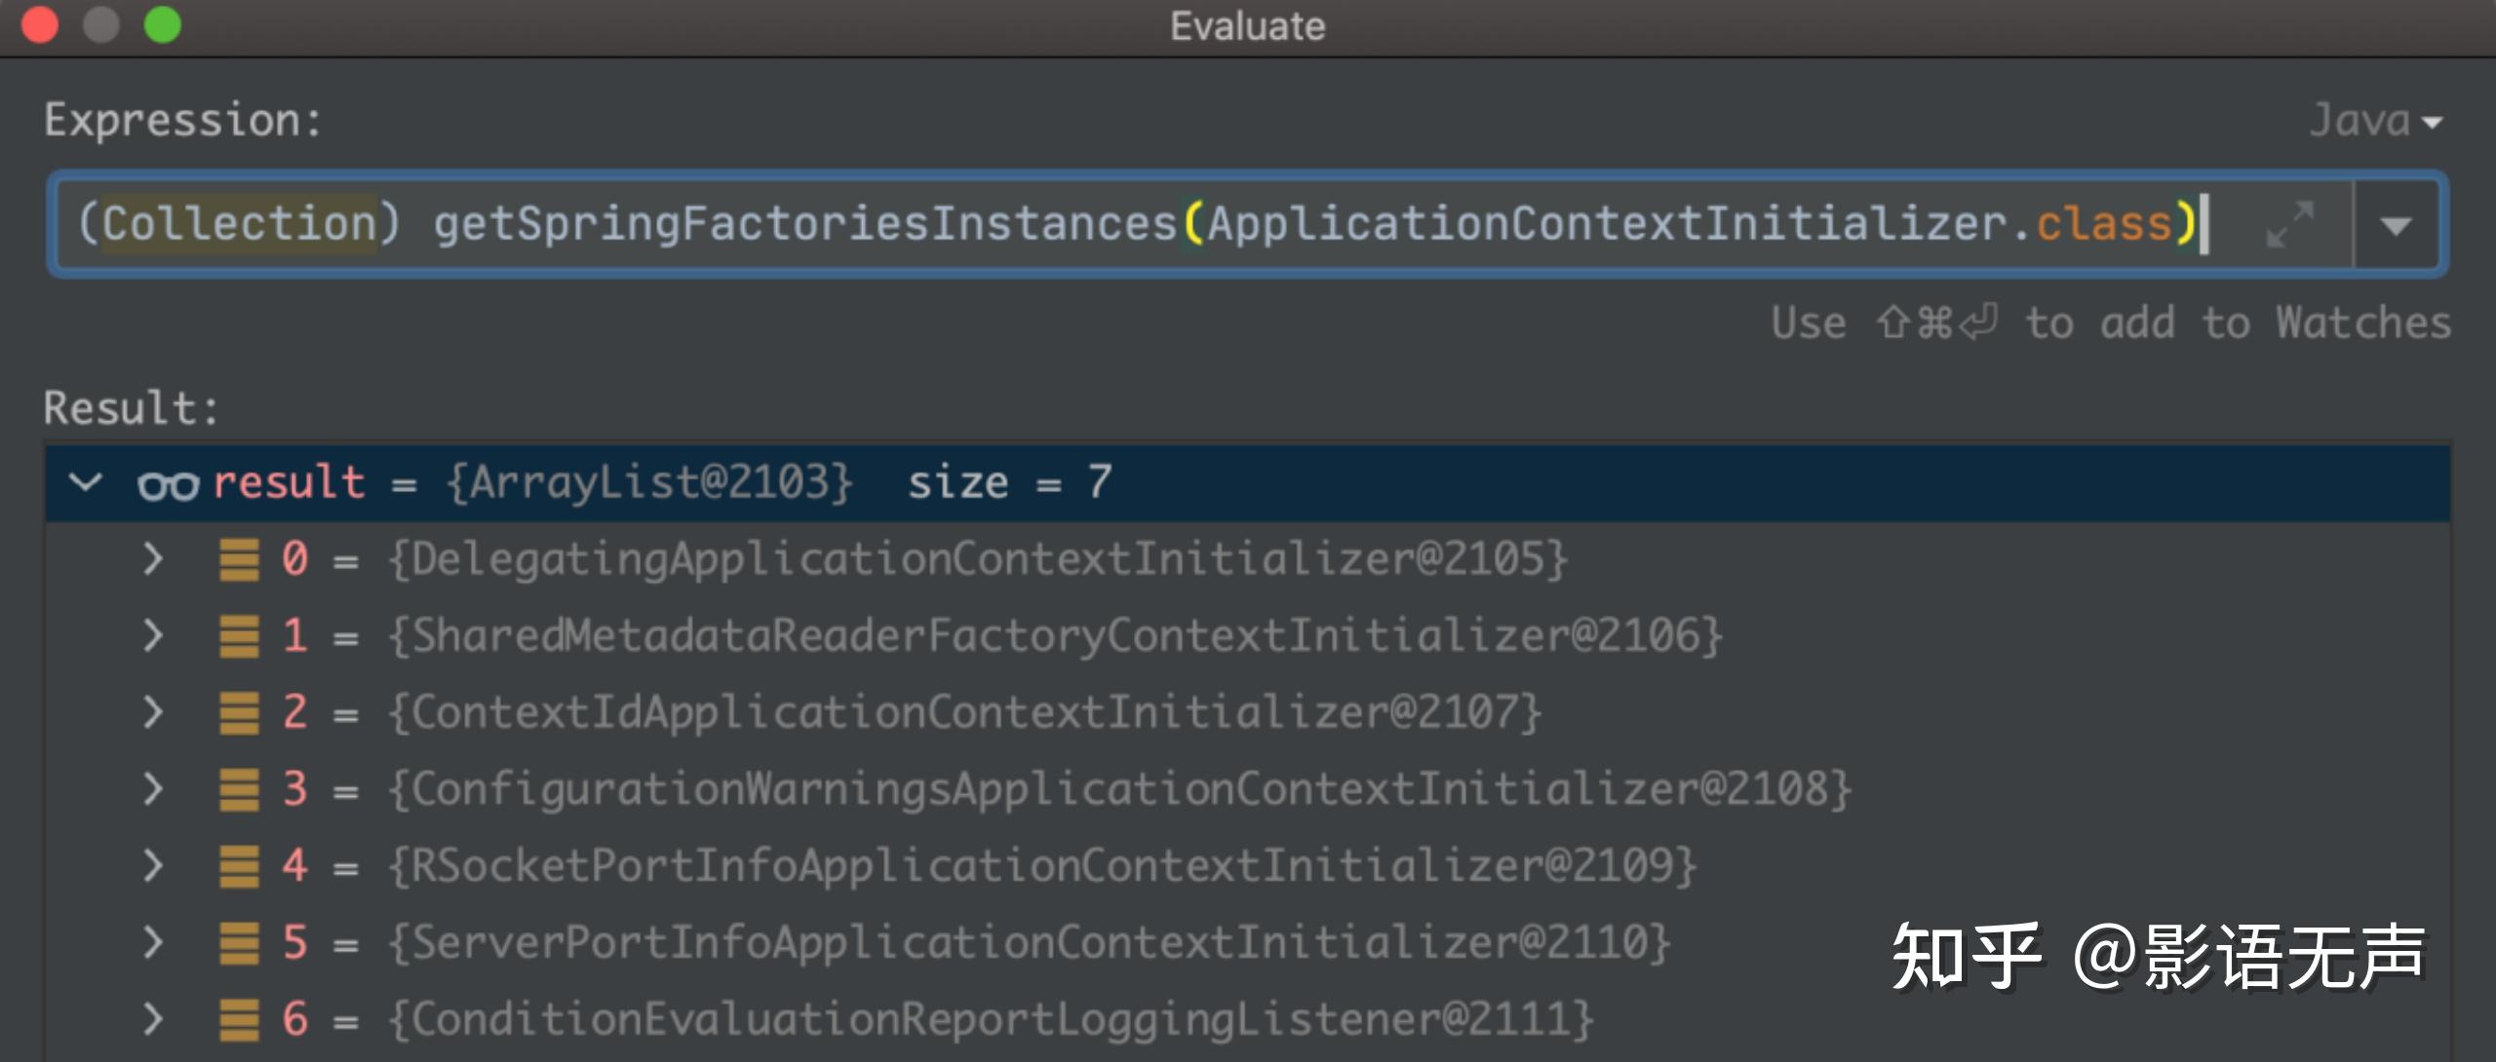Expand element 5 ServerPortInfoApplicationContextInitializer
This screenshot has height=1062, width=2496.
pyautogui.click(x=151, y=942)
